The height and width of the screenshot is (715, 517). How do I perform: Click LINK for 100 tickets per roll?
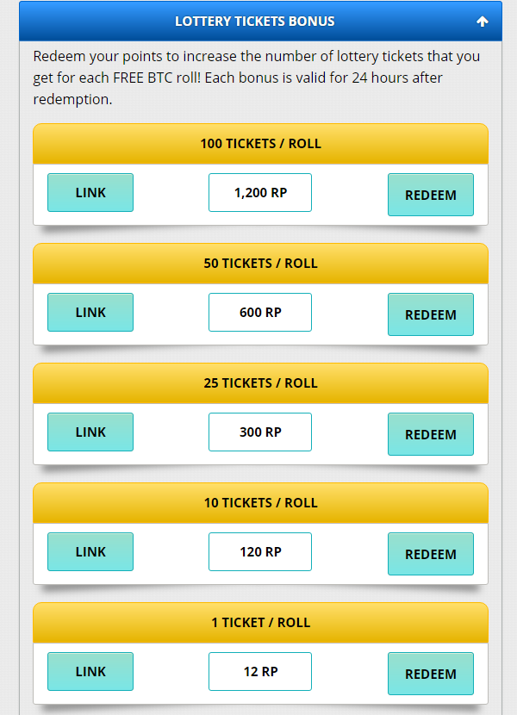pos(90,192)
